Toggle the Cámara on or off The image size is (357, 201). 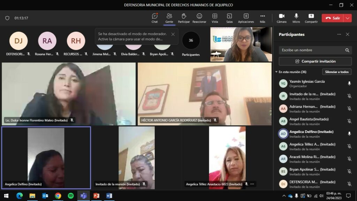[281, 18]
